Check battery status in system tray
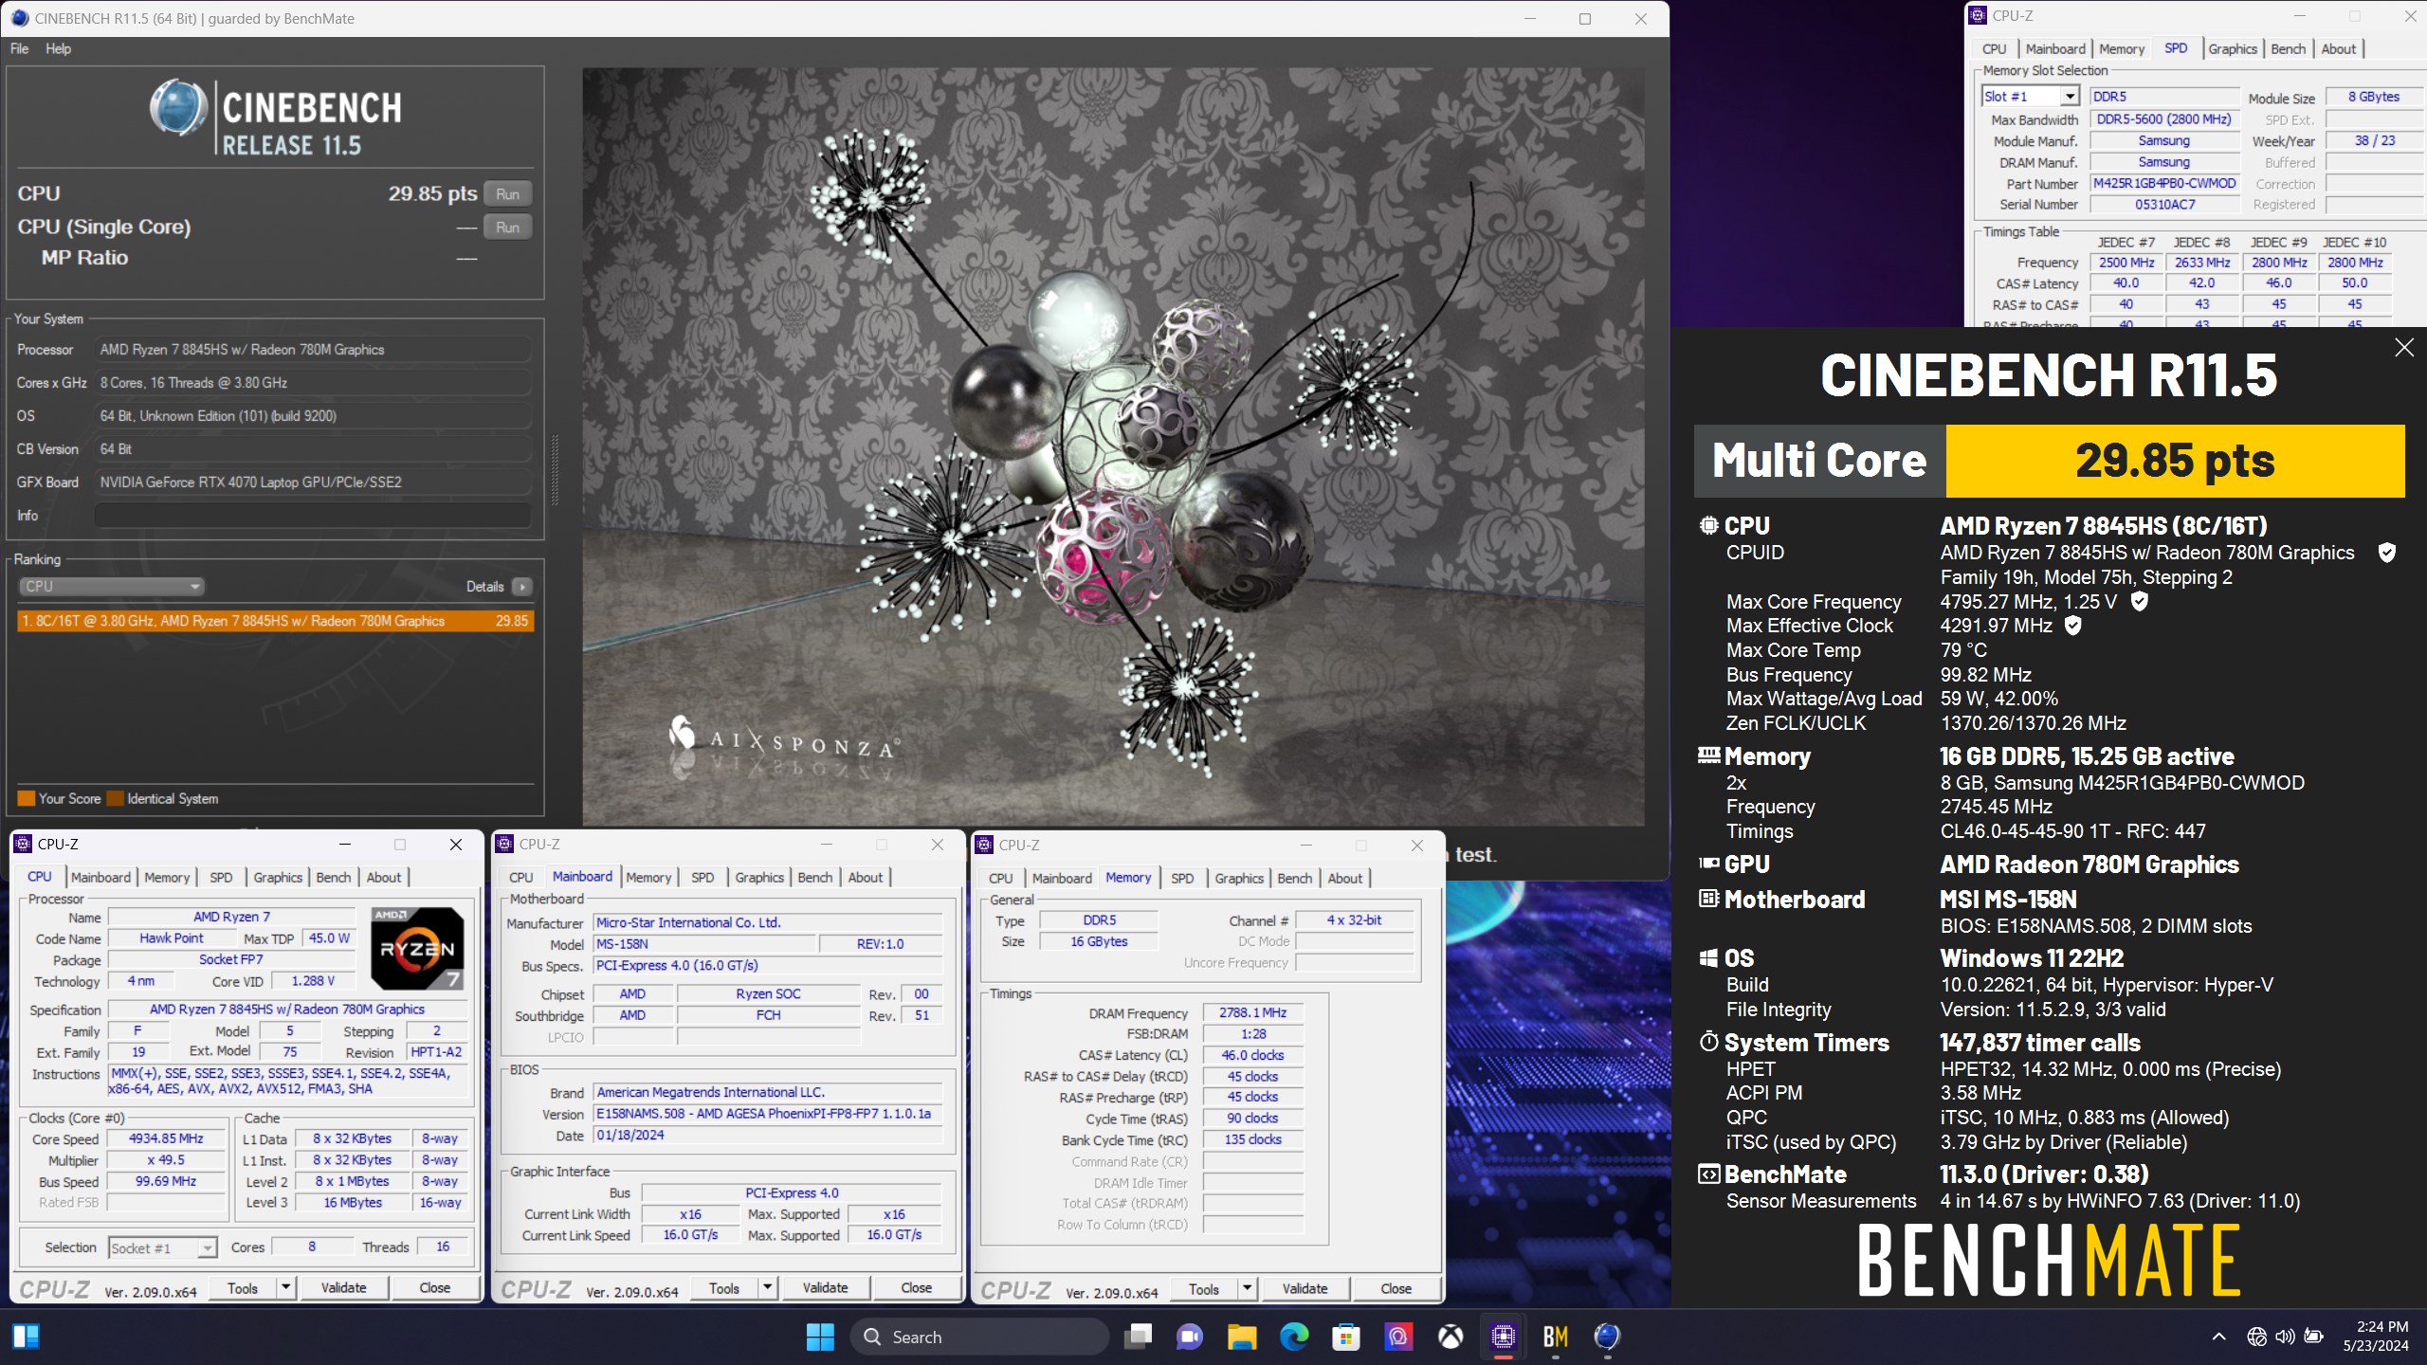The width and height of the screenshot is (2427, 1365). click(2314, 1337)
